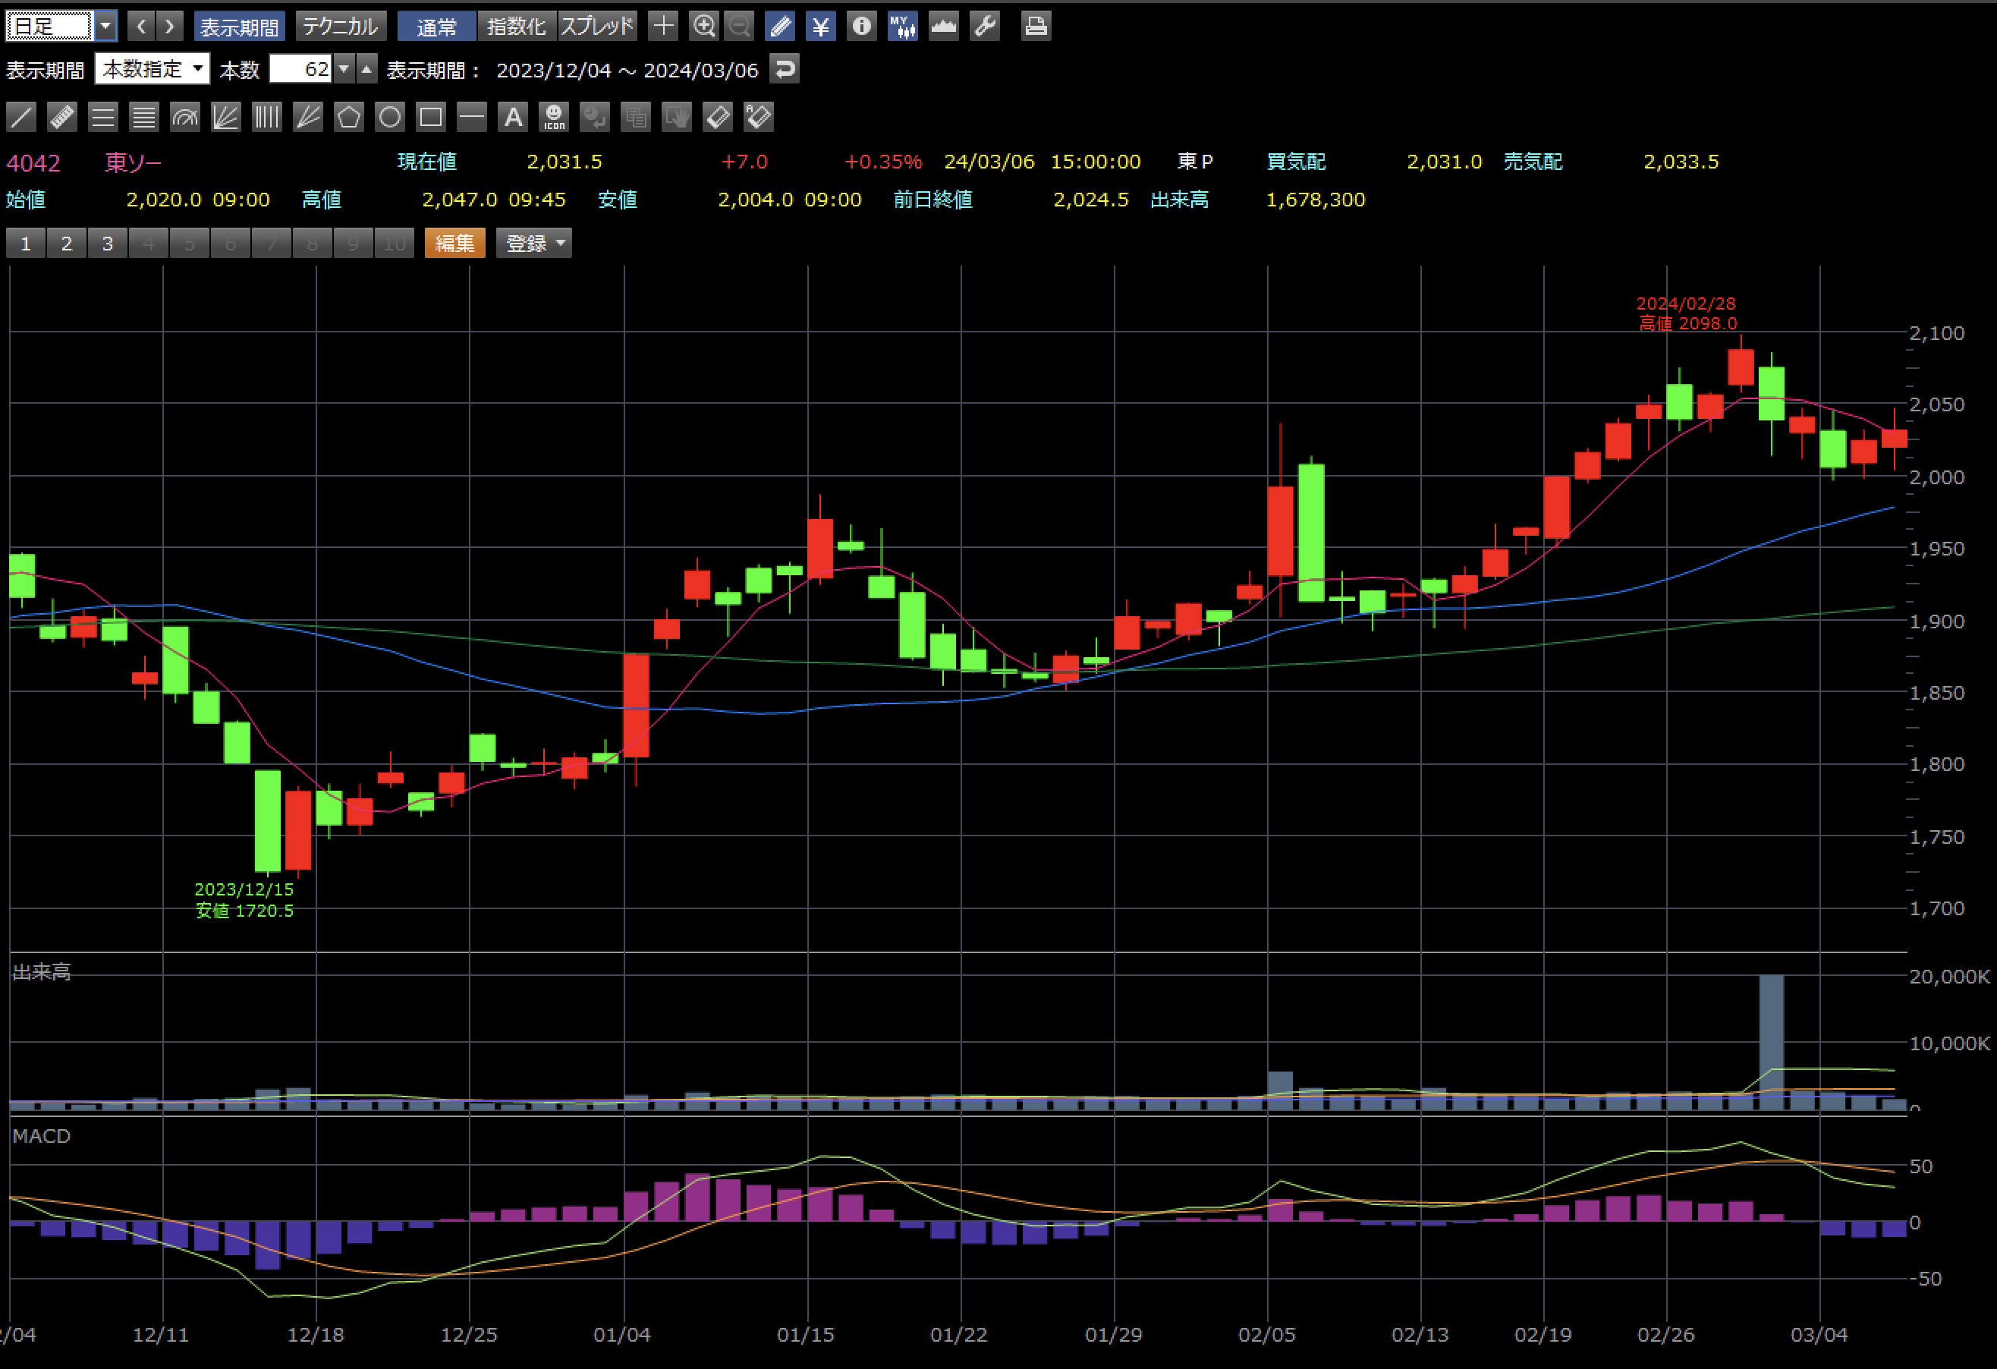Switch to chart preset tab 3
Image resolution: width=1997 pixels, height=1369 pixels.
pyautogui.click(x=108, y=243)
